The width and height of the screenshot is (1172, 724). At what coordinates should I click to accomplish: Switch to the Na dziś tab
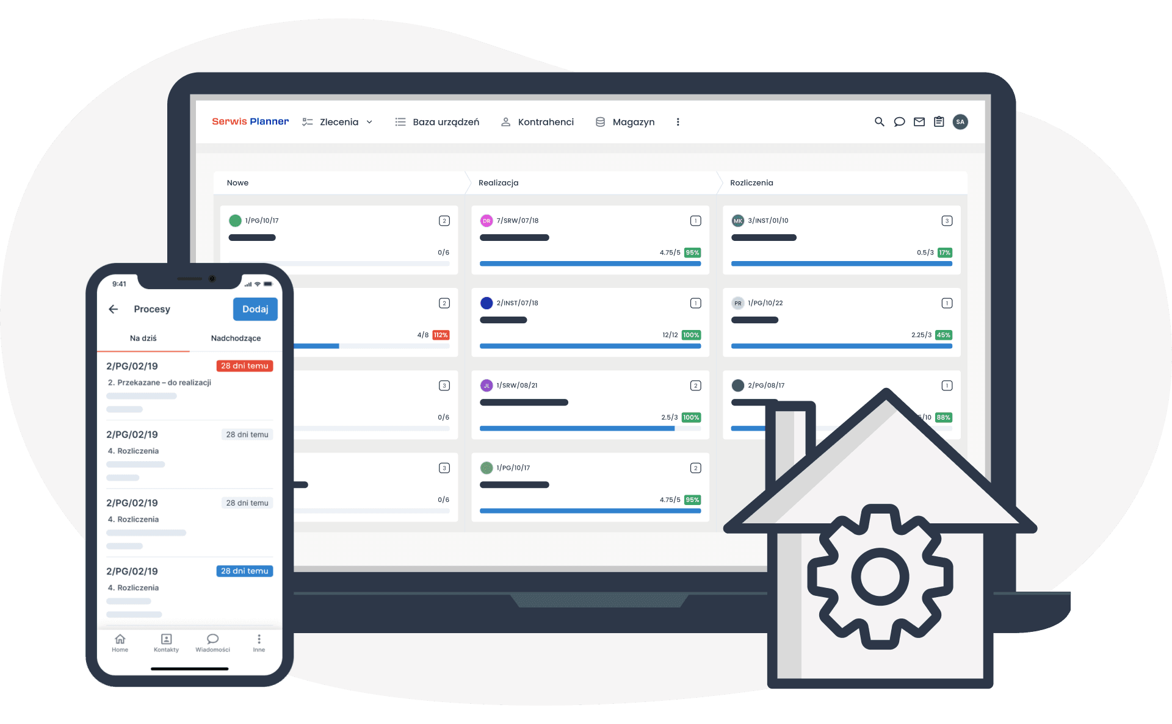click(x=143, y=338)
